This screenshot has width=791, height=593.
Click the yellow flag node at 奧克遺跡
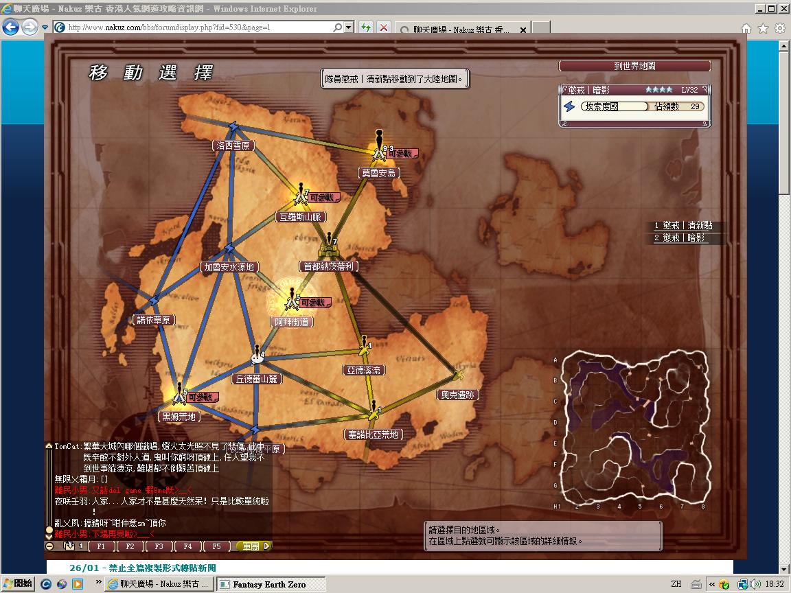pos(458,375)
